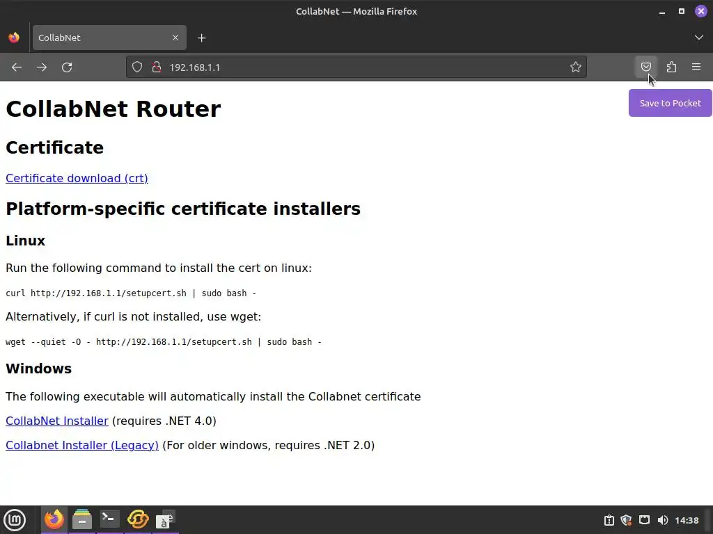The height and width of the screenshot is (534, 713).
Task: Open the CollabNet Installer link
Action: (57, 421)
